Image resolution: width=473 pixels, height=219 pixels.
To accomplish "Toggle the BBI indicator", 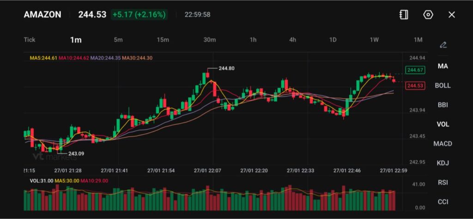I will [x=443, y=105].
